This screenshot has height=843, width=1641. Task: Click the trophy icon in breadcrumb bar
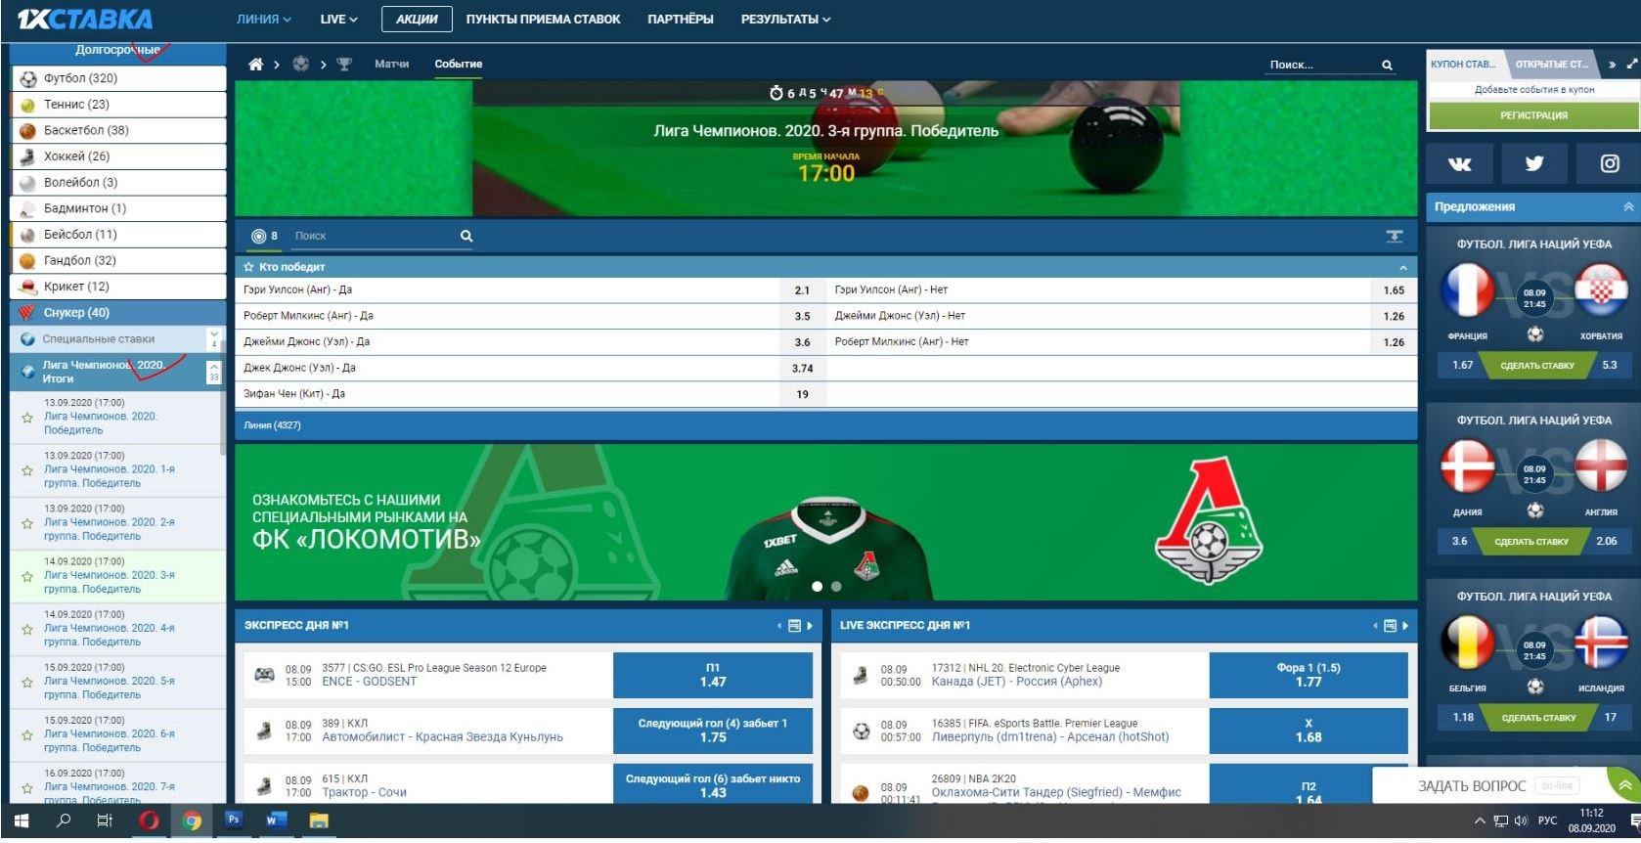pos(344,65)
